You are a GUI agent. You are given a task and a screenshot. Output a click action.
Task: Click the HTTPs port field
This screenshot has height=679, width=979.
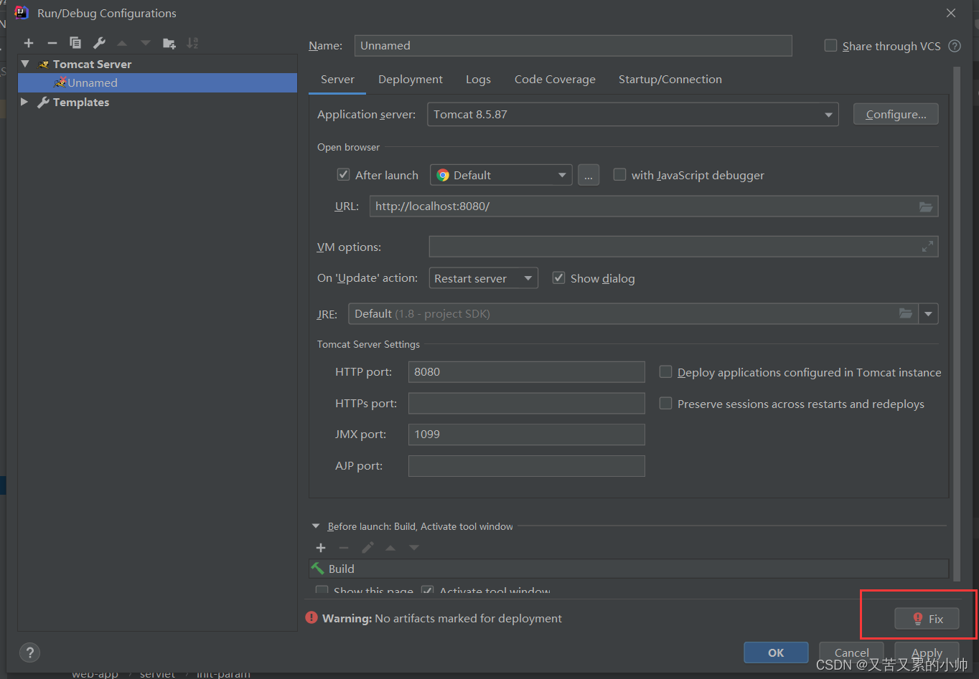(527, 404)
